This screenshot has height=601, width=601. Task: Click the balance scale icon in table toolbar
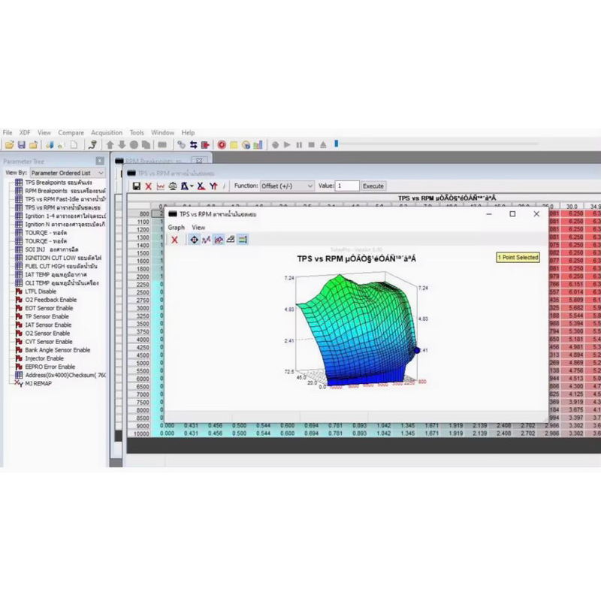(173, 186)
